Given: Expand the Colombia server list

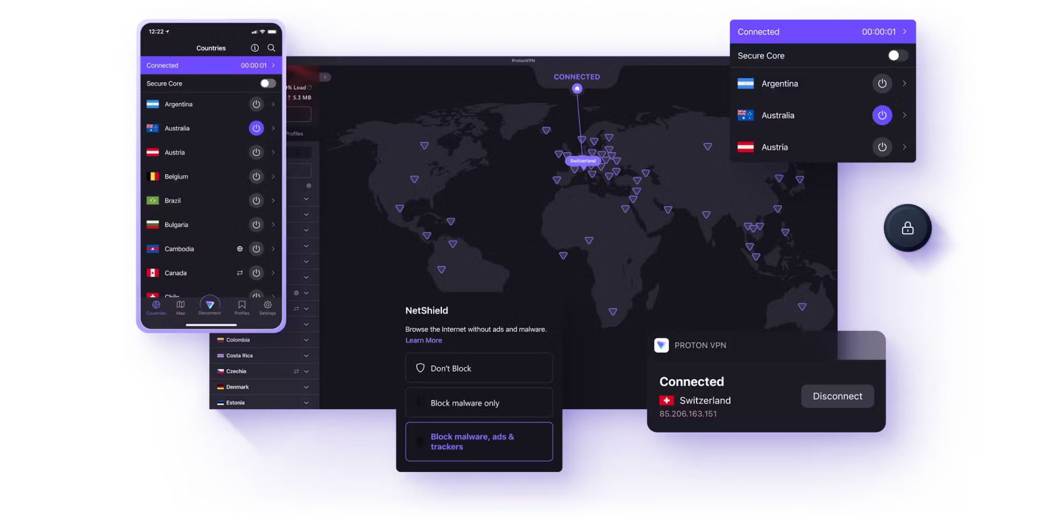Looking at the screenshot, I should (x=306, y=340).
